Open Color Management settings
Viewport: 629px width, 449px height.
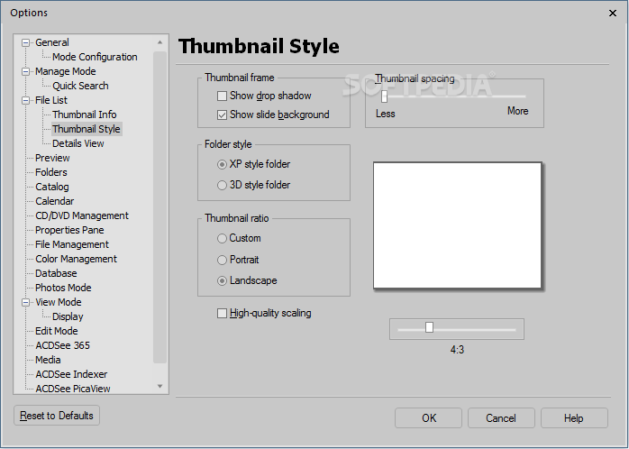pos(76,259)
